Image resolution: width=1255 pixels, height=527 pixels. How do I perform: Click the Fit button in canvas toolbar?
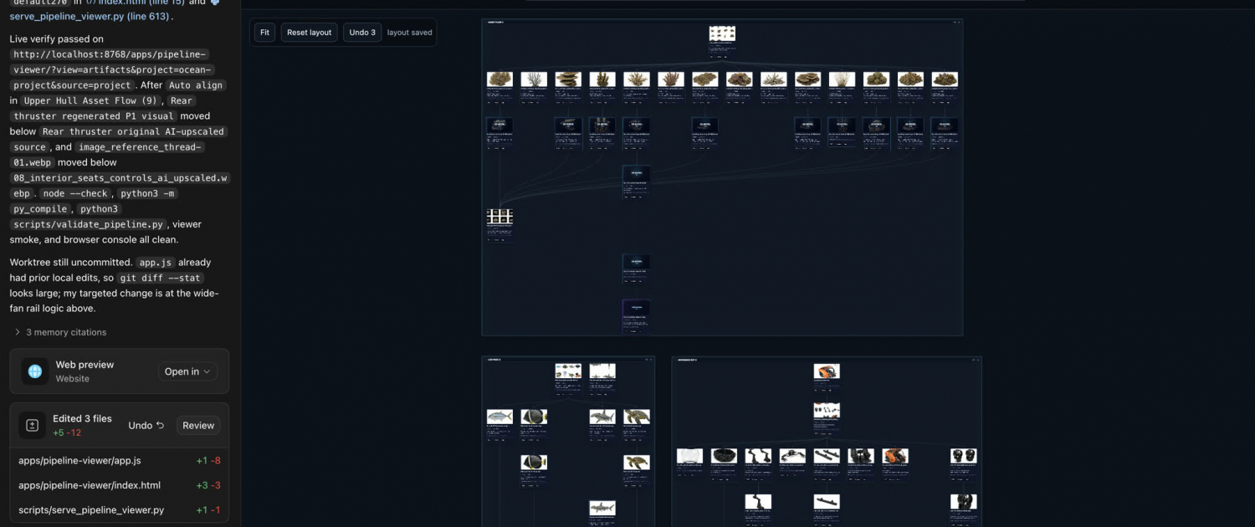[264, 33]
